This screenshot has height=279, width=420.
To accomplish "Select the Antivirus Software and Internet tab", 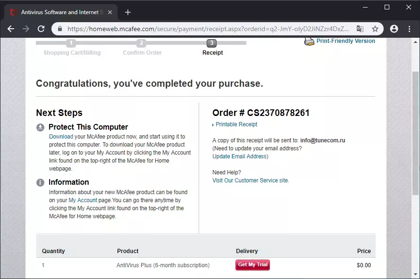I will [x=61, y=12].
